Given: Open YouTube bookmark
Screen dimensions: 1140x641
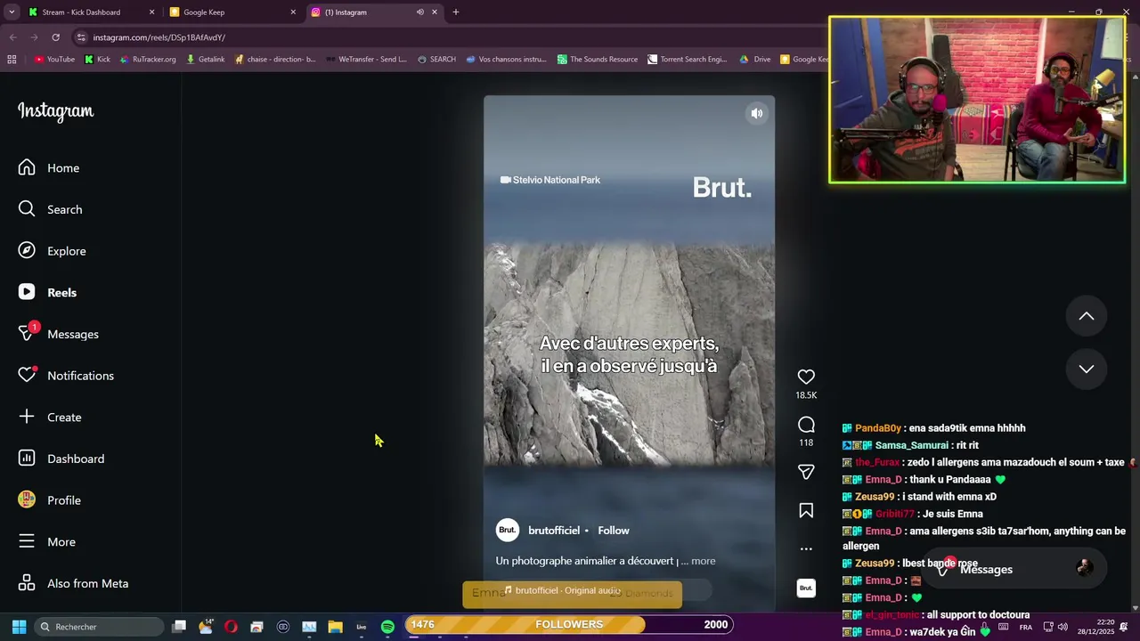Looking at the screenshot, I should (x=54, y=60).
